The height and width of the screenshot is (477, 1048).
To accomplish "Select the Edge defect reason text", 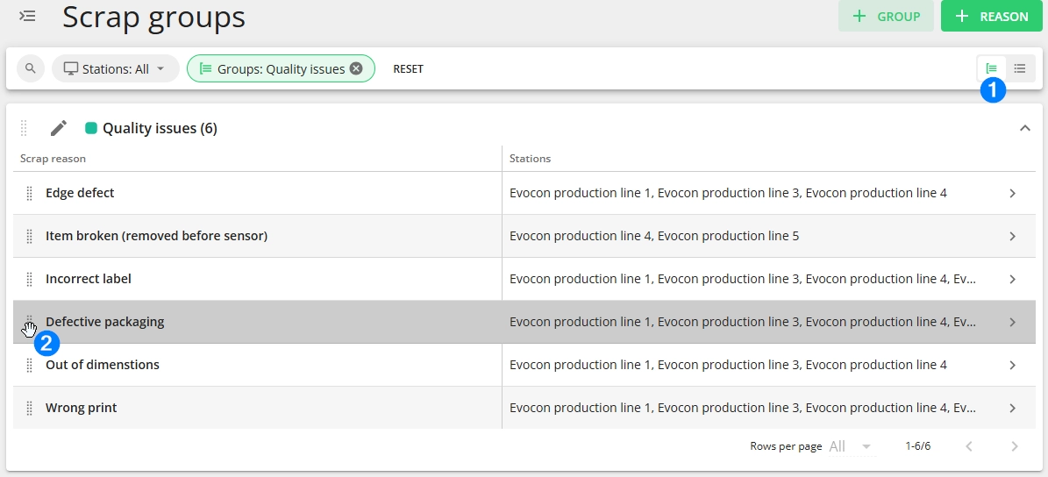I will coord(80,193).
